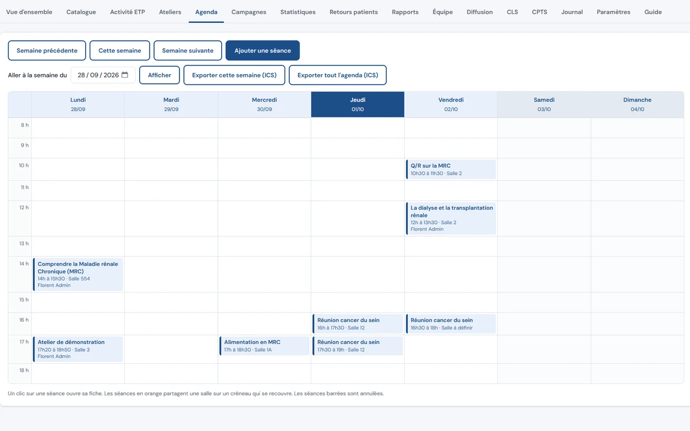Click the Semaine précédente button
The height and width of the screenshot is (431, 690).
click(47, 51)
